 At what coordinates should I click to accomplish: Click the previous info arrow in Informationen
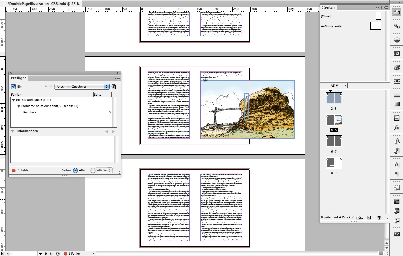tap(107, 132)
